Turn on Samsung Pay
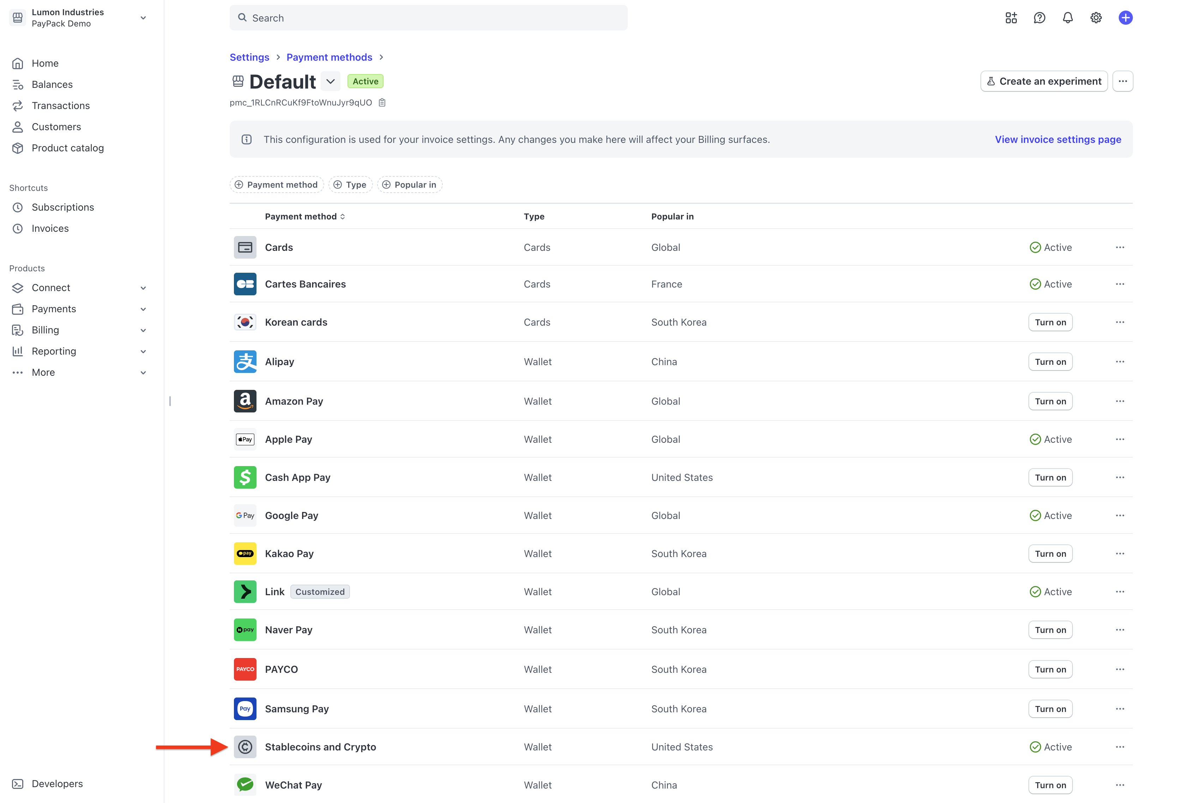This screenshot has height=803, width=1196. click(1050, 709)
